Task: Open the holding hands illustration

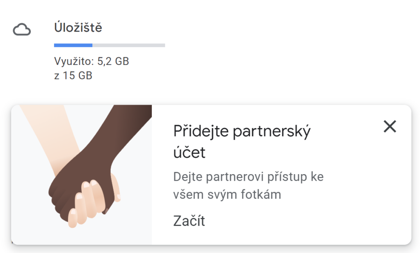Action: click(x=82, y=175)
